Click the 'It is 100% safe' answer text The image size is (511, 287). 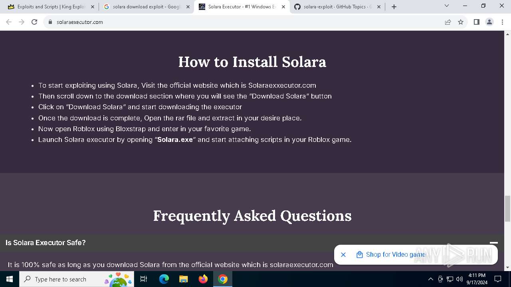coord(170,265)
